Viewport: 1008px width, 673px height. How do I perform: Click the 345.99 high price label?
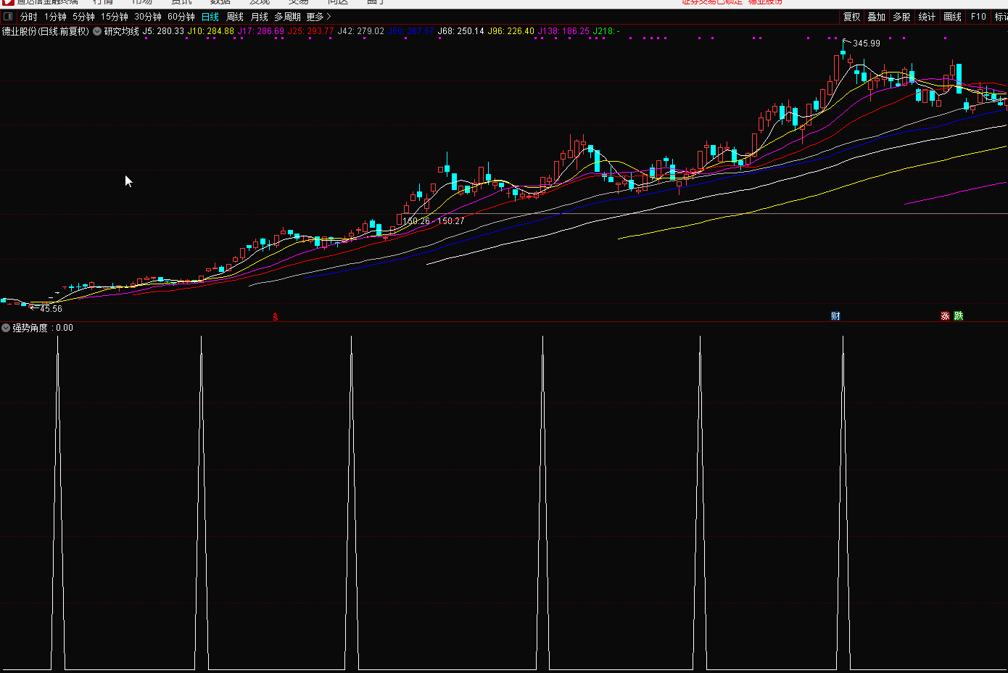click(x=867, y=44)
